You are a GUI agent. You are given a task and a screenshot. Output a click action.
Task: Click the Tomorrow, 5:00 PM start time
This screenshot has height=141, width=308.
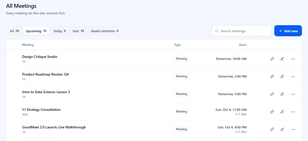[x=232, y=94]
